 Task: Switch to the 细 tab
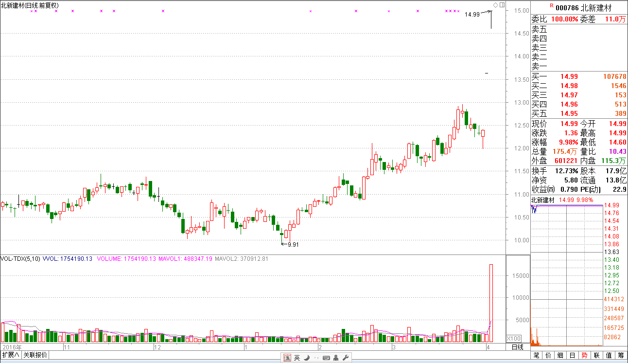[x=560, y=356]
